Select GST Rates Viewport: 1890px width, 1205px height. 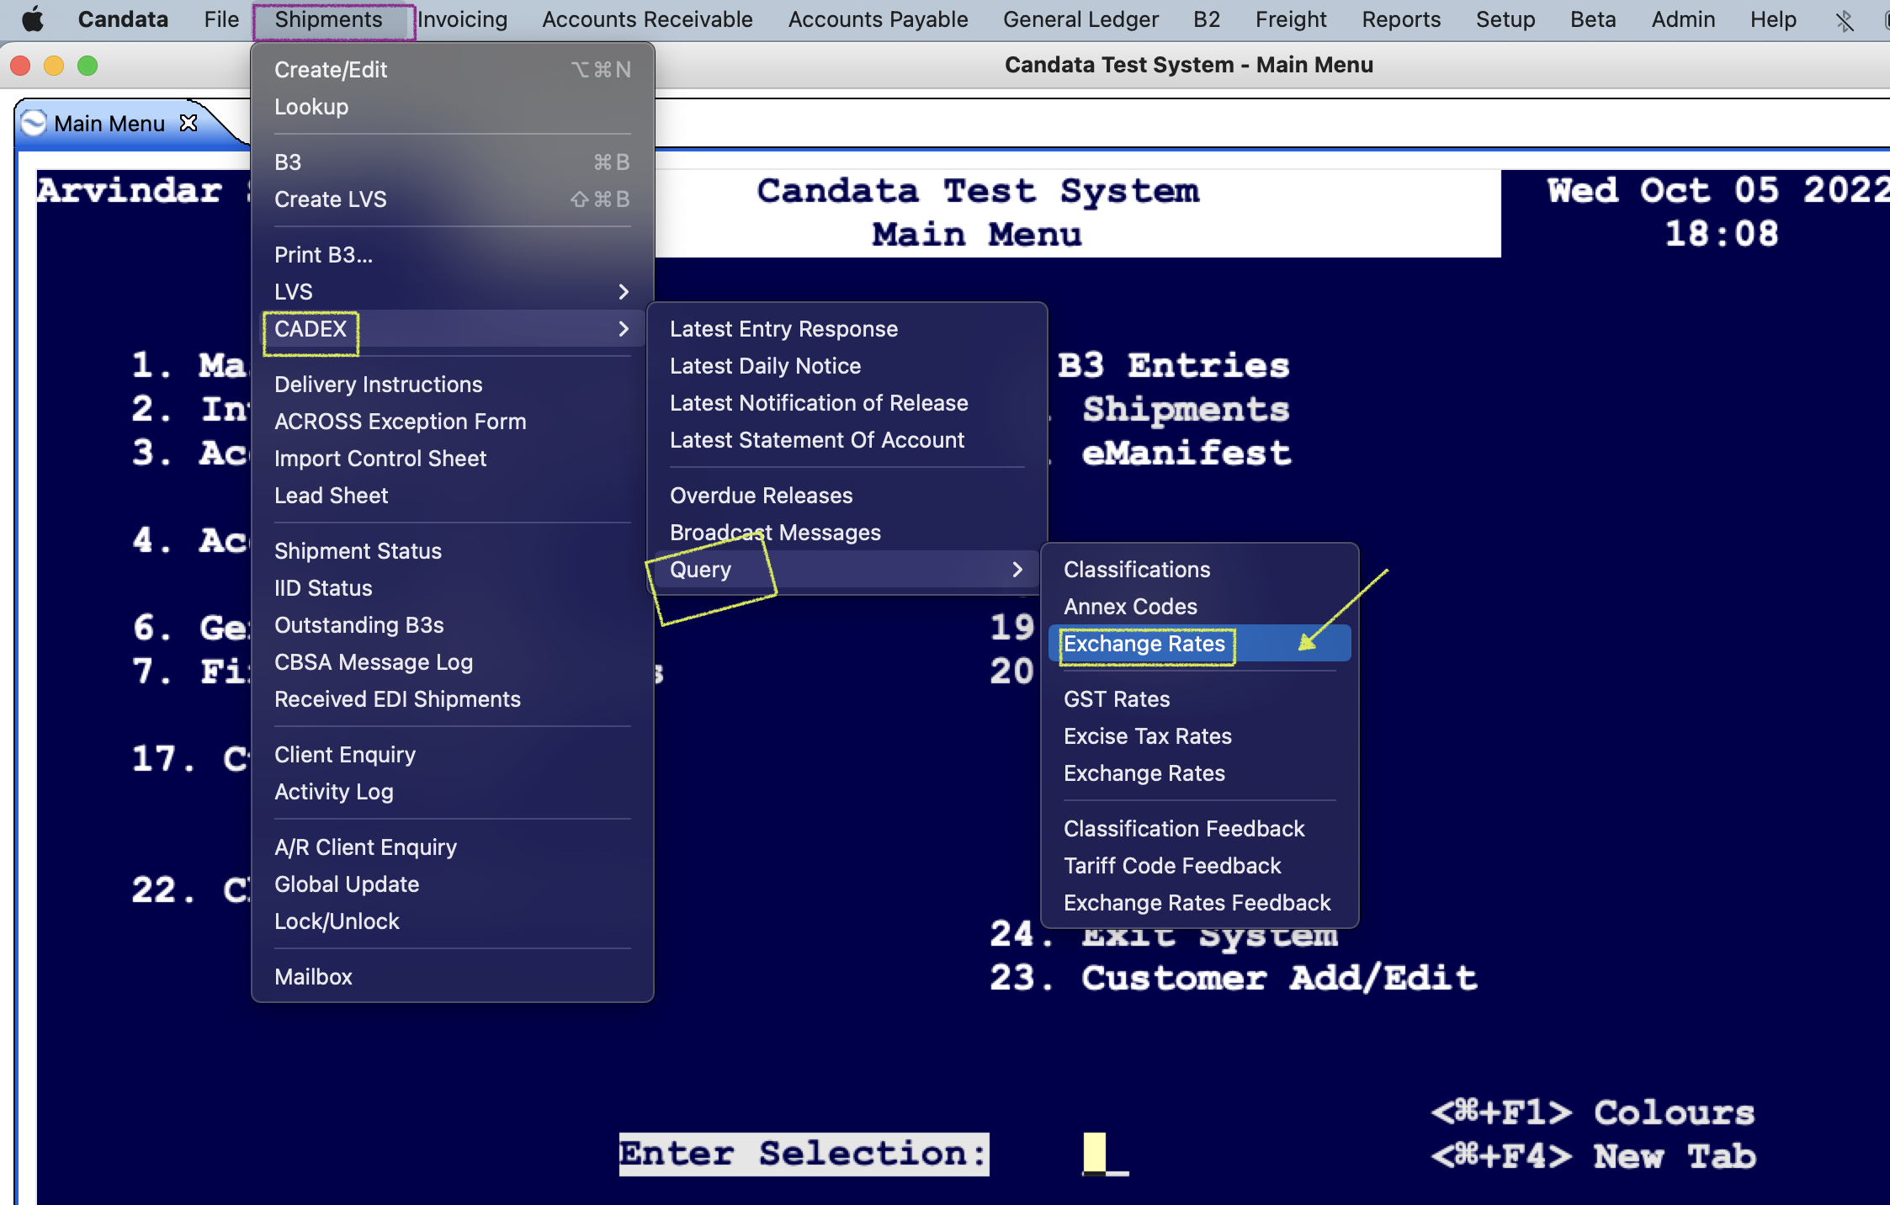pos(1199,699)
